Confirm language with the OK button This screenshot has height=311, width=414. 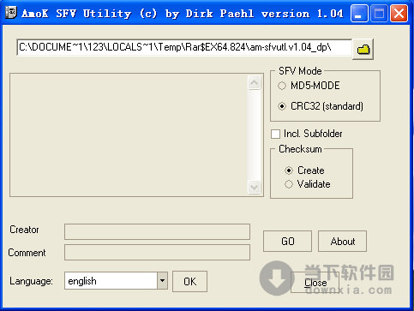point(189,281)
